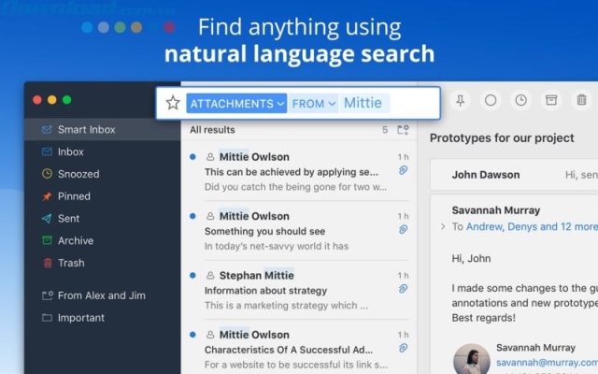Open the From Alex and Jim smart folder

point(102,295)
